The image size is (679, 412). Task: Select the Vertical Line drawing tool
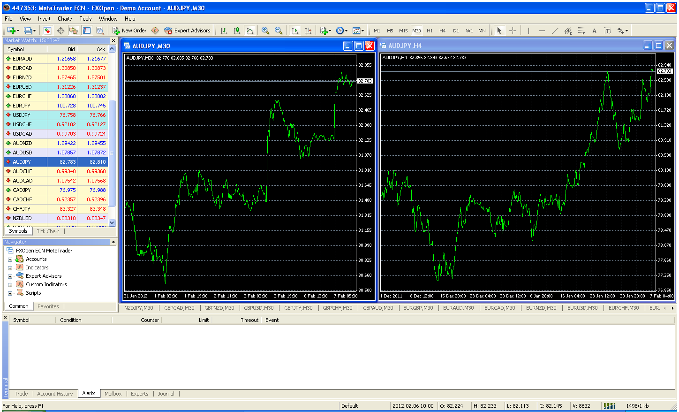click(x=528, y=31)
